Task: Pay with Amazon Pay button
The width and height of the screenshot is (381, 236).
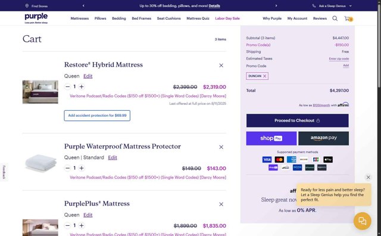Action: (323, 138)
